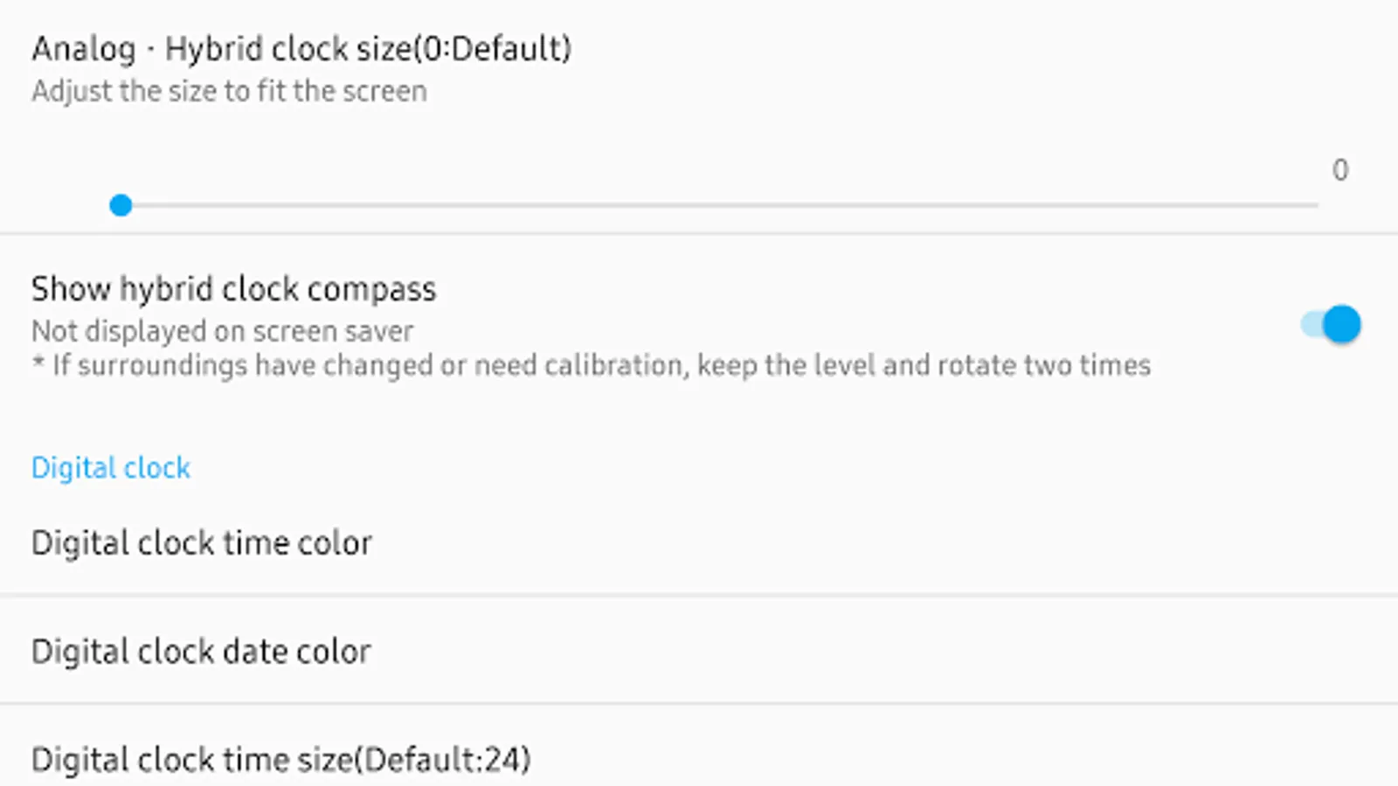Viewport: 1398px width, 786px height.
Task: Open the Digital clock time color setting
Action: (202, 543)
